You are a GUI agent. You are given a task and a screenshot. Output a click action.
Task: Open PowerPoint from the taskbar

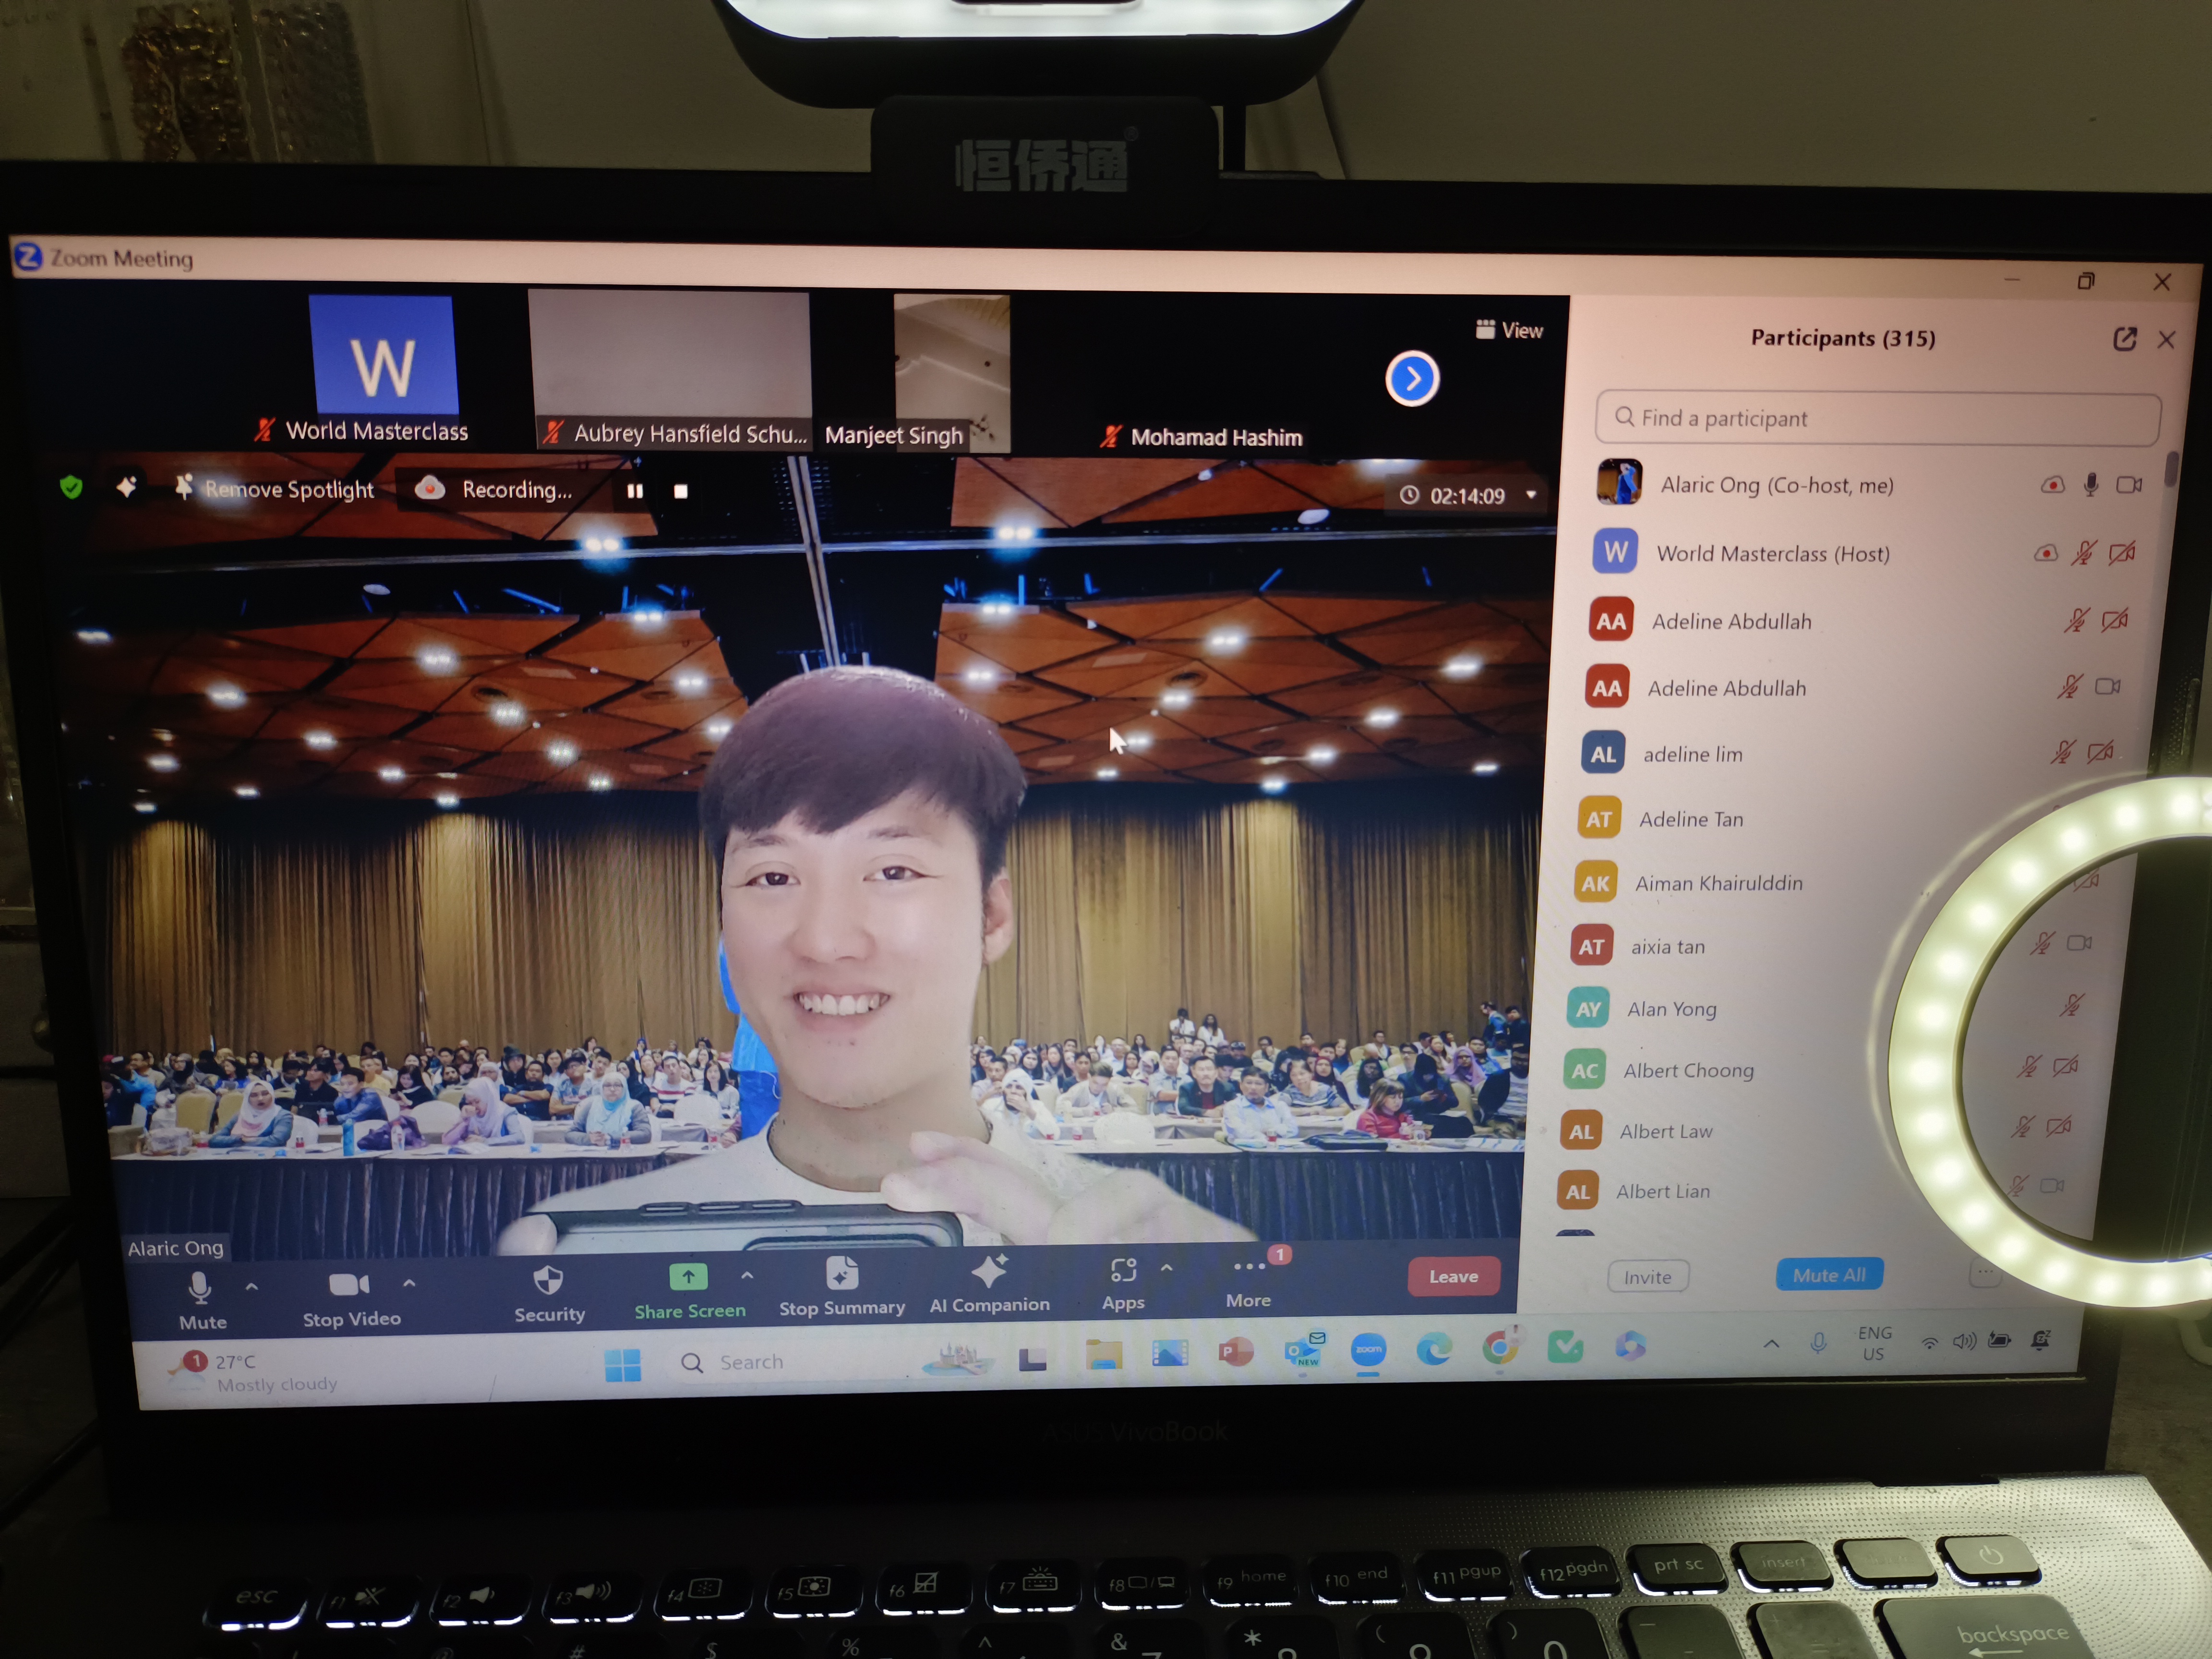pyautogui.click(x=1236, y=1351)
